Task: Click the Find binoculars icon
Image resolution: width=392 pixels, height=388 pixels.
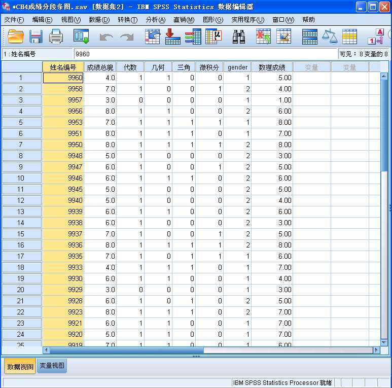Action: click(x=239, y=37)
